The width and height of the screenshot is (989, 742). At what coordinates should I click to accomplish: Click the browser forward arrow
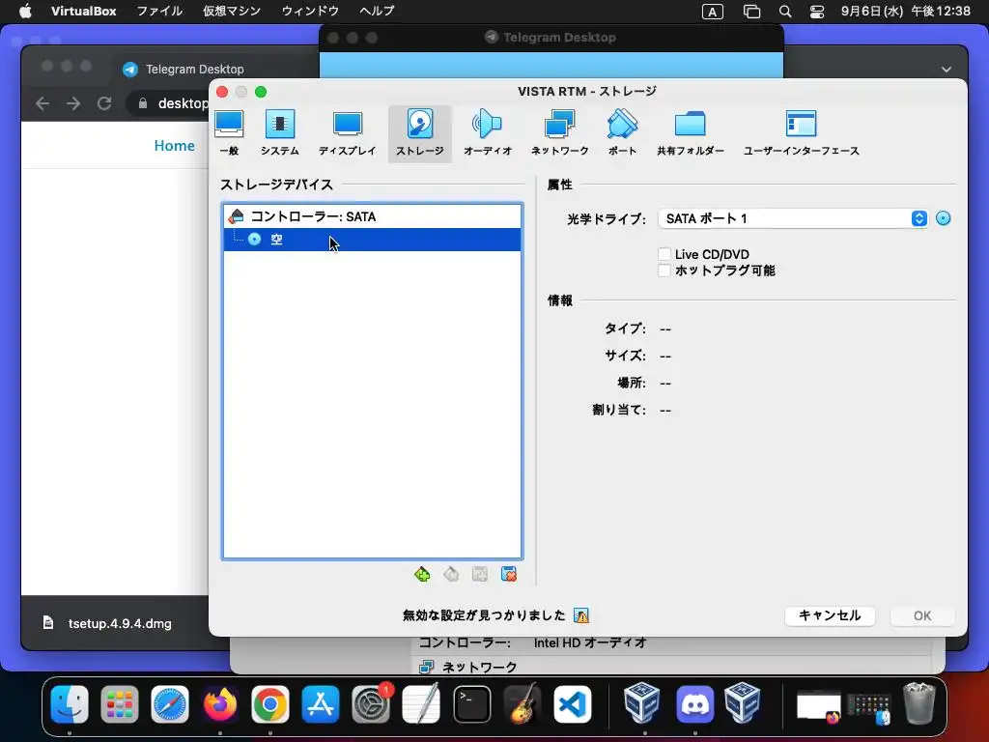coord(73,103)
